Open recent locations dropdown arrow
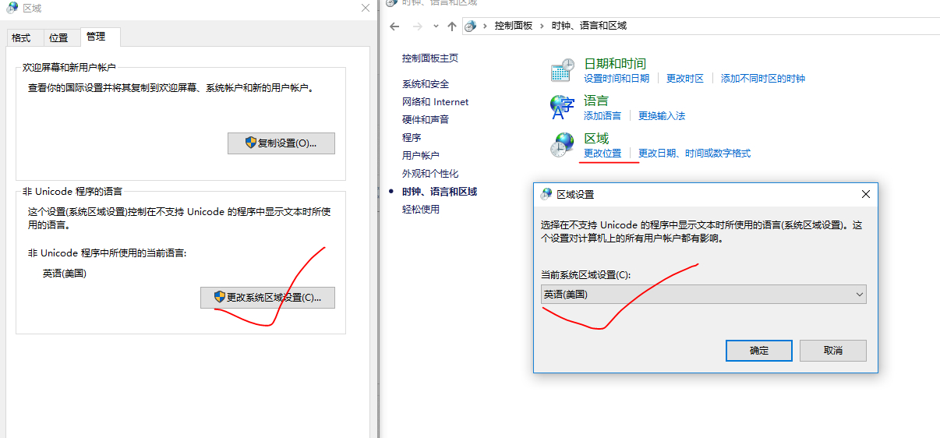This screenshot has width=940, height=438. [x=436, y=26]
